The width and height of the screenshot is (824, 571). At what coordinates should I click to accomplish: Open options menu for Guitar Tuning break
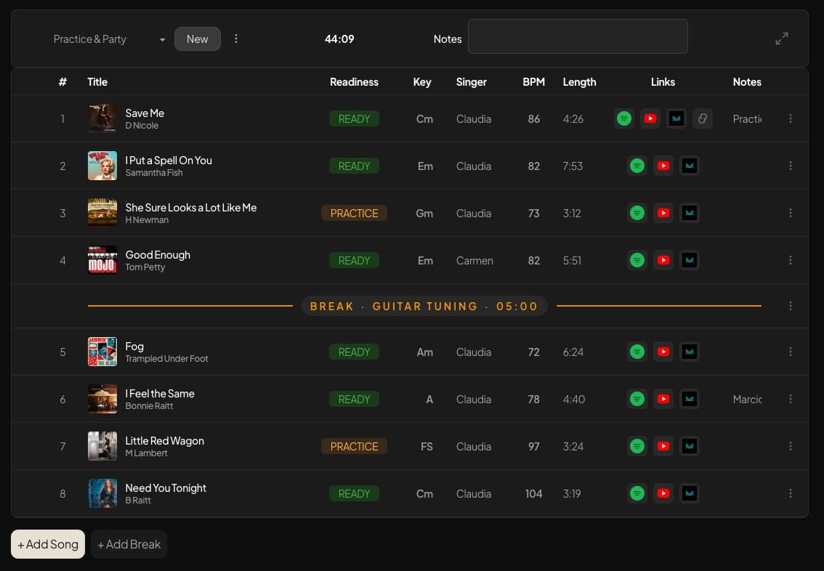(791, 306)
